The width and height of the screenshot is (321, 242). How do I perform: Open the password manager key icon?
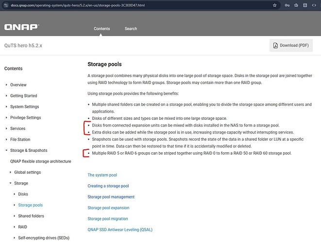point(288,5)
